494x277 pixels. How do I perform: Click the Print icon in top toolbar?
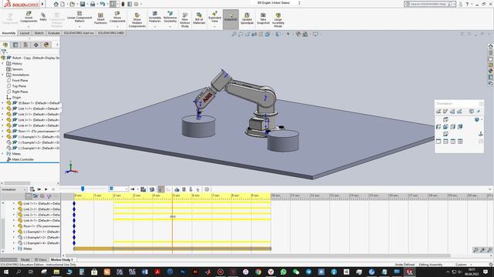[x=93, y=4]
